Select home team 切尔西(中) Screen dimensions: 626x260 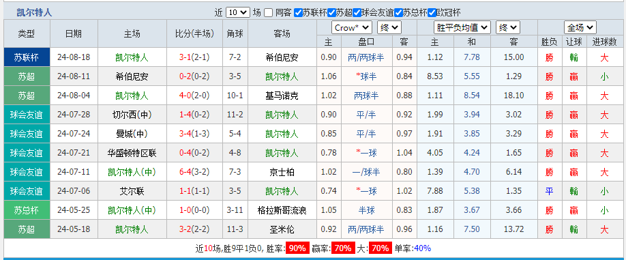click(x=132, y=115)
